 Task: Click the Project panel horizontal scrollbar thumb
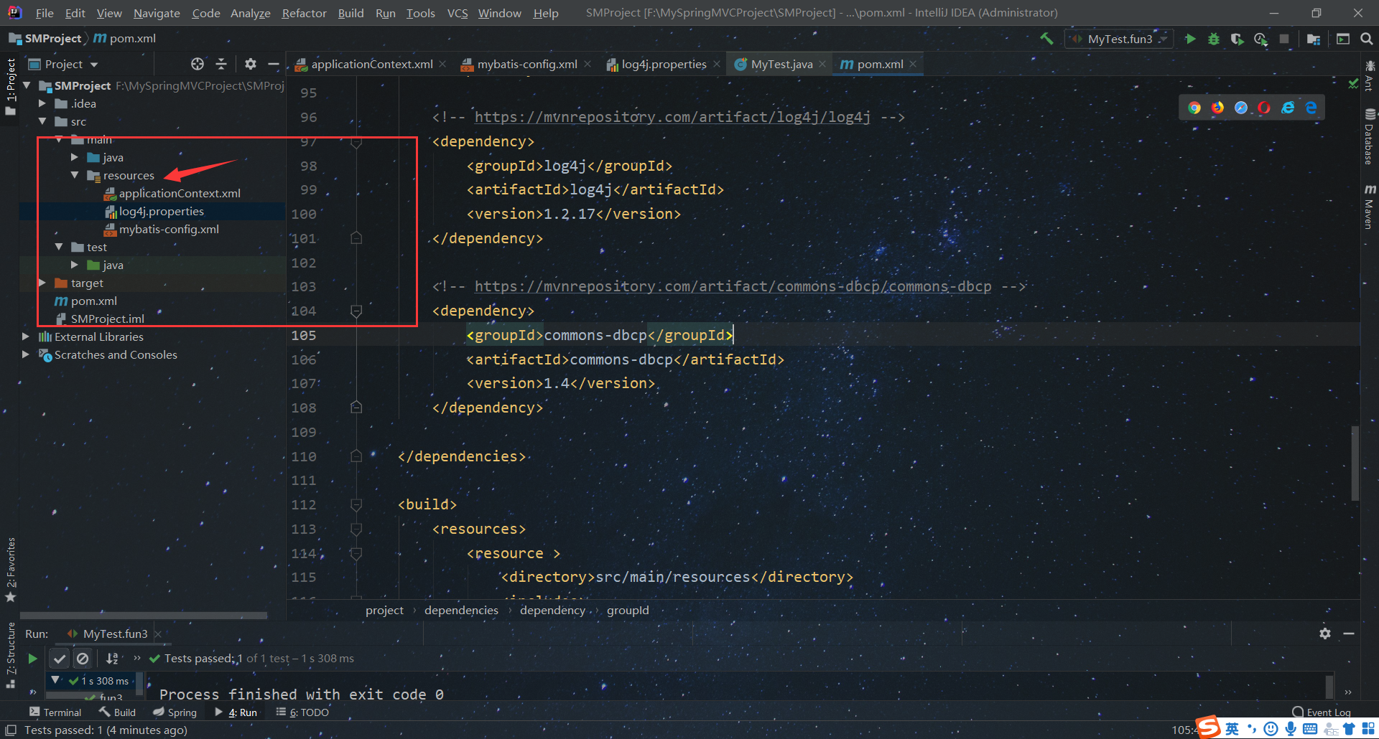click(144, 615)
